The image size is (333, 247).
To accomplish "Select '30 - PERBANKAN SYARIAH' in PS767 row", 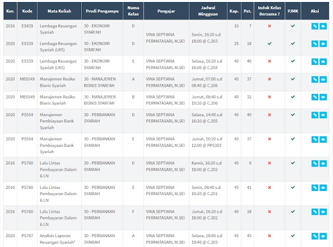I will (x=99, y=239).
